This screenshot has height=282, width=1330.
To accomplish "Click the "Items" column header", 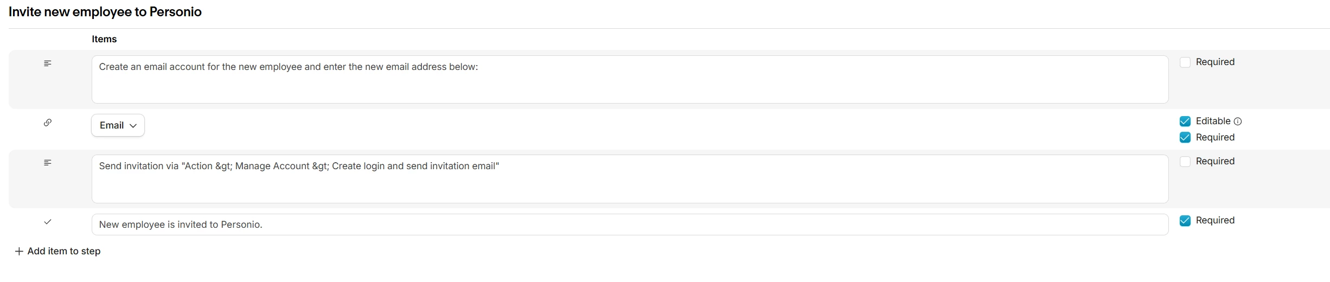I will 104,39.
